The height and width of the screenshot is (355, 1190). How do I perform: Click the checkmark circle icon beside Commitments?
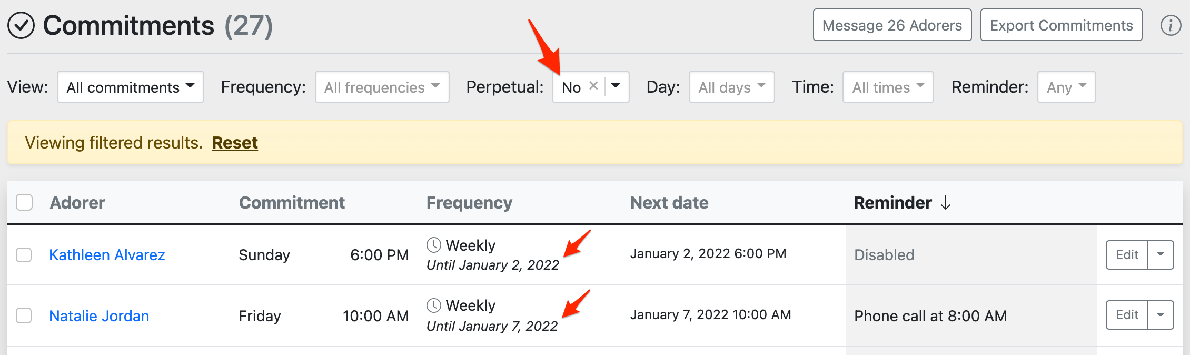click(21, 25)
